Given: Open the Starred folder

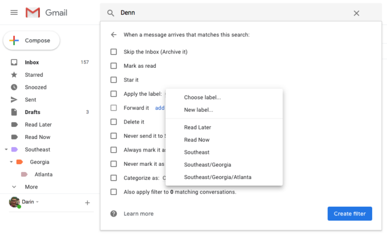Looking at the screenshot, I should (34, 75).
